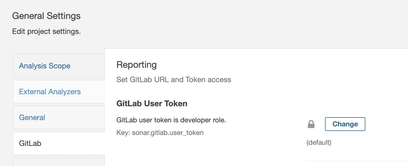Select the GitLab settings category
Viewport: 408px width, 166px height.
pos(30,143)
